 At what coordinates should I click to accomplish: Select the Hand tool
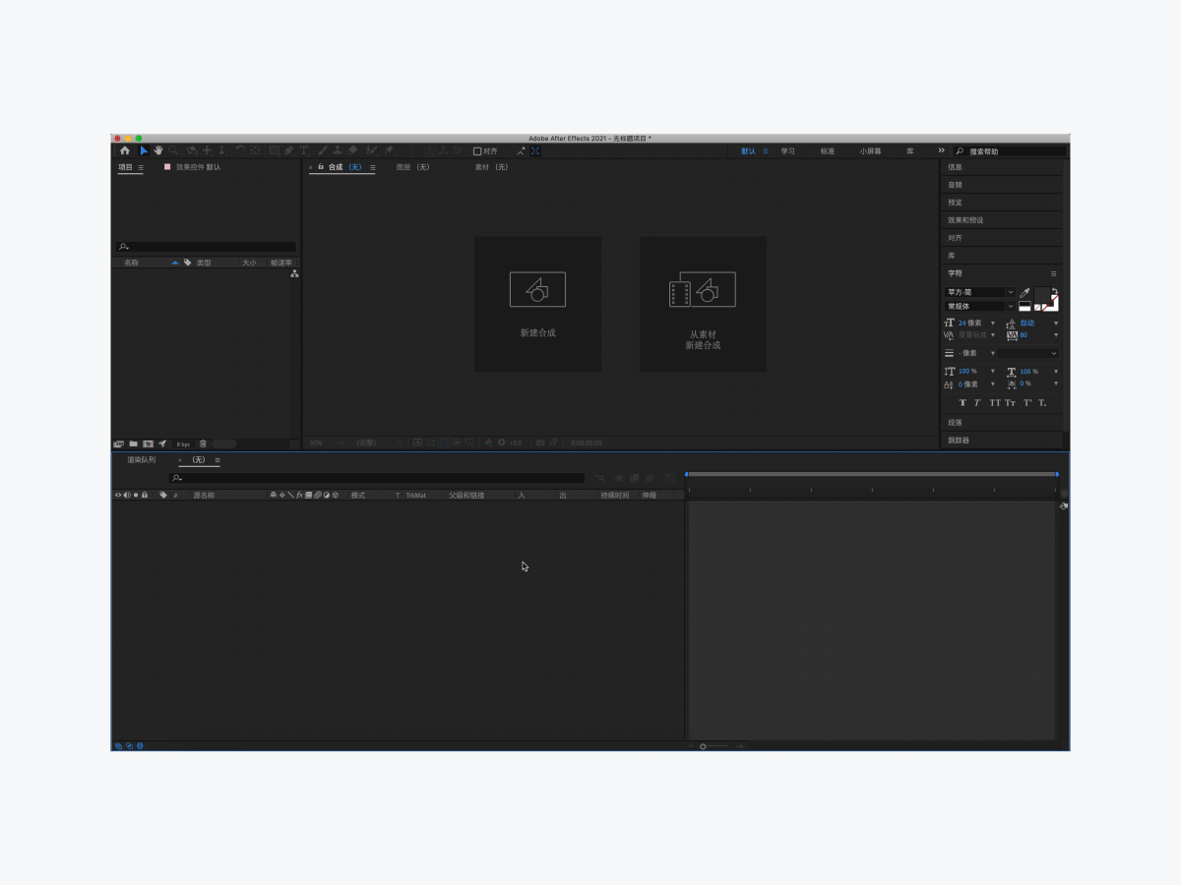[157, 150]
